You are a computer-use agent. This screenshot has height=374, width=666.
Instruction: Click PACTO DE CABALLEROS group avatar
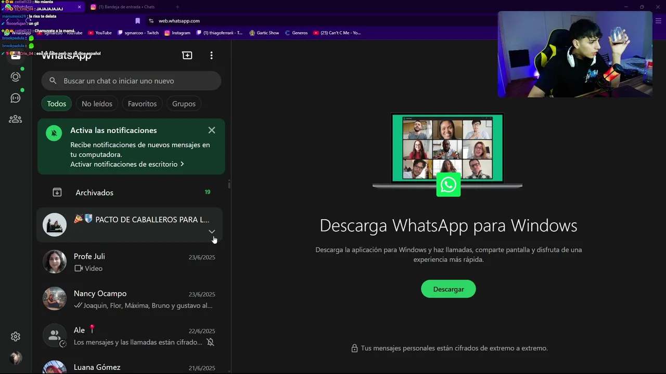[x=55, y=225]
